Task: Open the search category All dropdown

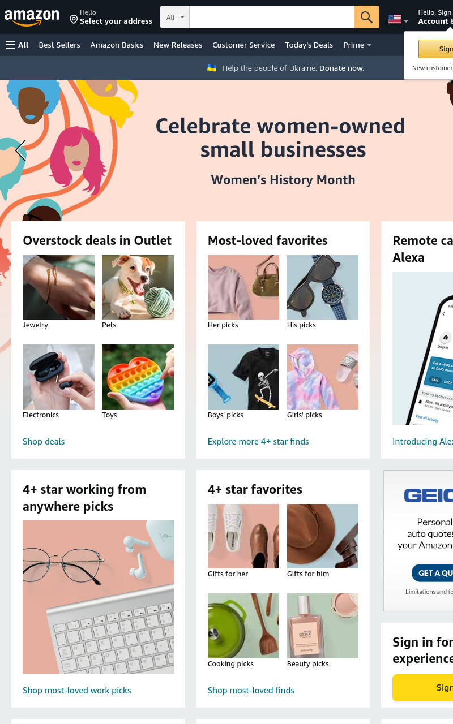Action: (175, 17)
